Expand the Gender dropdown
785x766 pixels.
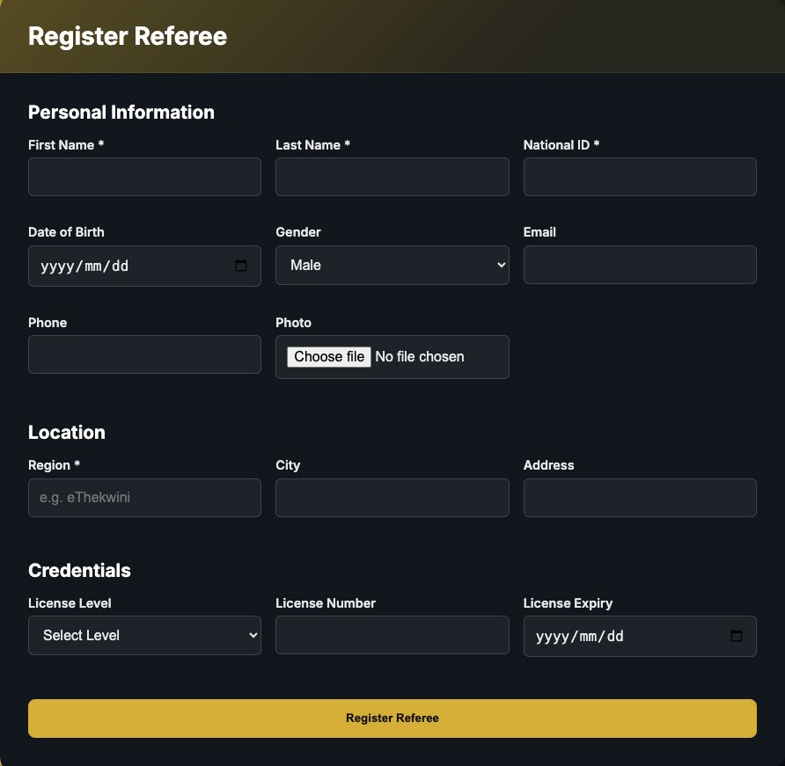[392, 266]
